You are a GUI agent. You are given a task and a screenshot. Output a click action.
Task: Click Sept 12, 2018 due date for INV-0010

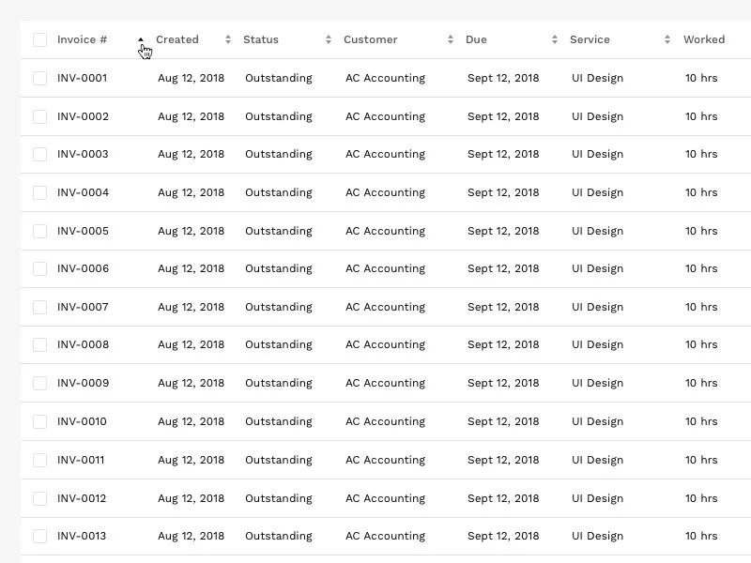(x=503, y=421)
